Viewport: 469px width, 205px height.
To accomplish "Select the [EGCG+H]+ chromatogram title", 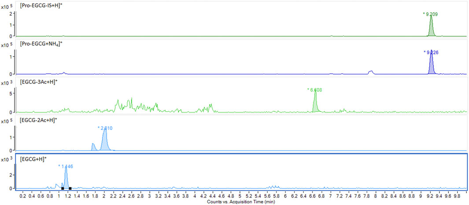I will 33,159.
